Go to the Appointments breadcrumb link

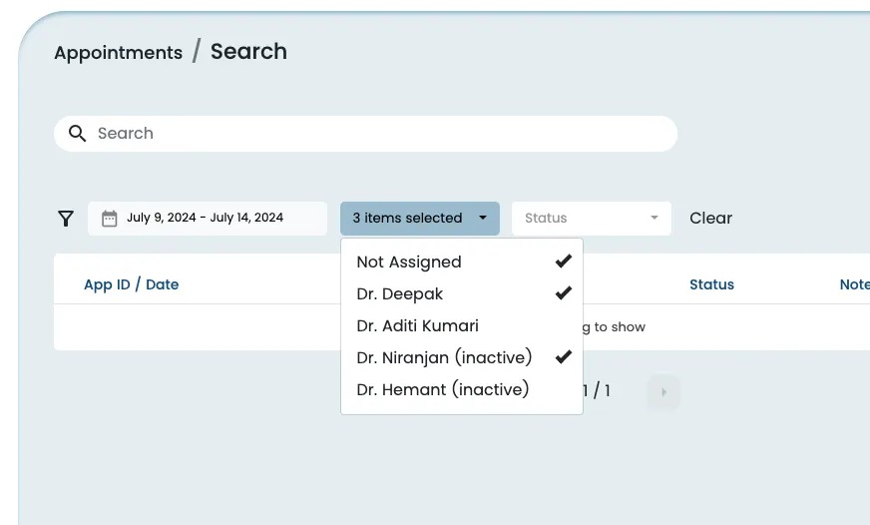point(118,53)
